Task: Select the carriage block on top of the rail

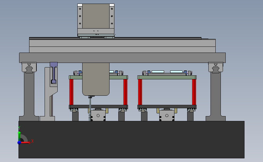Action: tap(96, 20)
